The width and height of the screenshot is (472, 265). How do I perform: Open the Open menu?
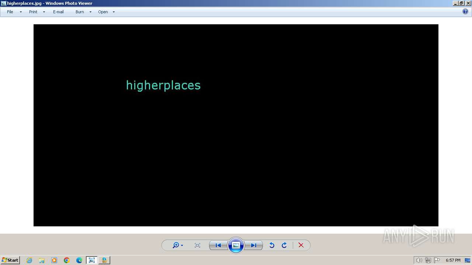103,12
